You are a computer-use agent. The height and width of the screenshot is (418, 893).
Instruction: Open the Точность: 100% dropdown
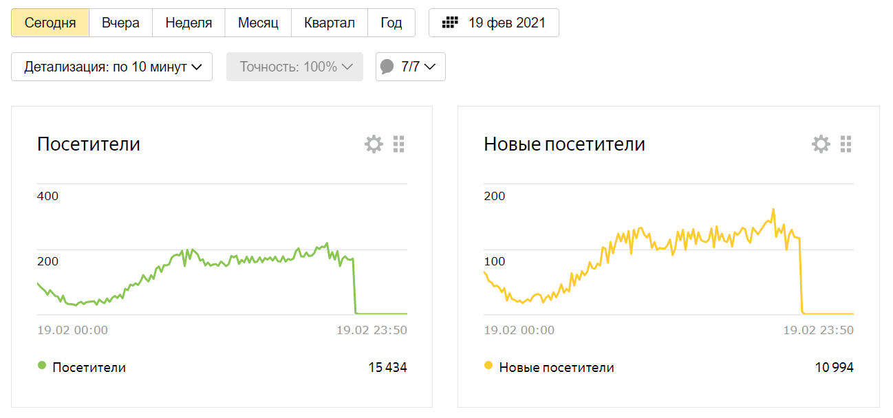[x=294, y=67]
